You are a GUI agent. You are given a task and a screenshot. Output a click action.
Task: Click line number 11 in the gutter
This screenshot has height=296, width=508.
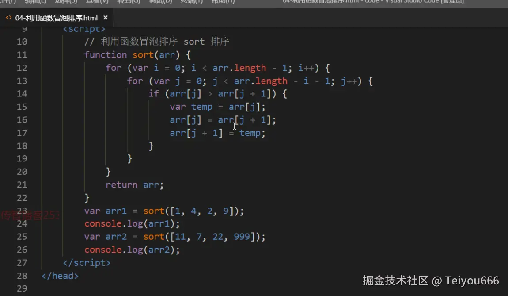coord(22,55)
